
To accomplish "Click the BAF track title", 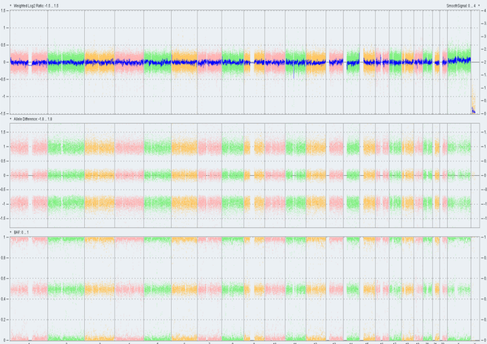I will coord(20,232).
